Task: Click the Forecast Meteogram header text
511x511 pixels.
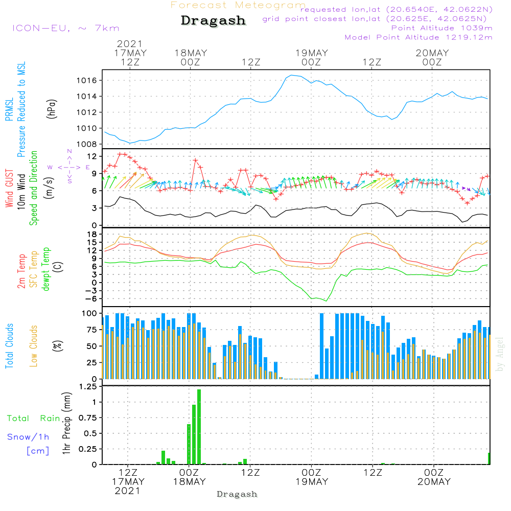Action: coord(238,5)
